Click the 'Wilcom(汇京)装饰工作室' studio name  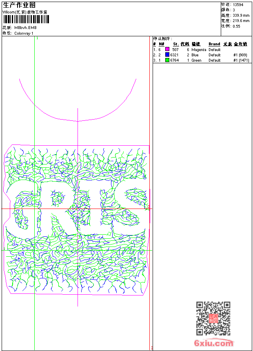[25, 12]
